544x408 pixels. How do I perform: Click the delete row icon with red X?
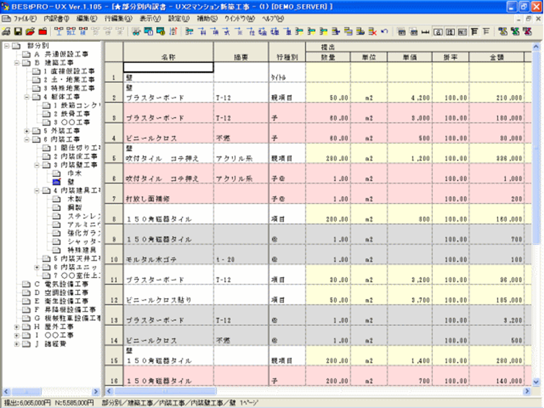[373, 32]
